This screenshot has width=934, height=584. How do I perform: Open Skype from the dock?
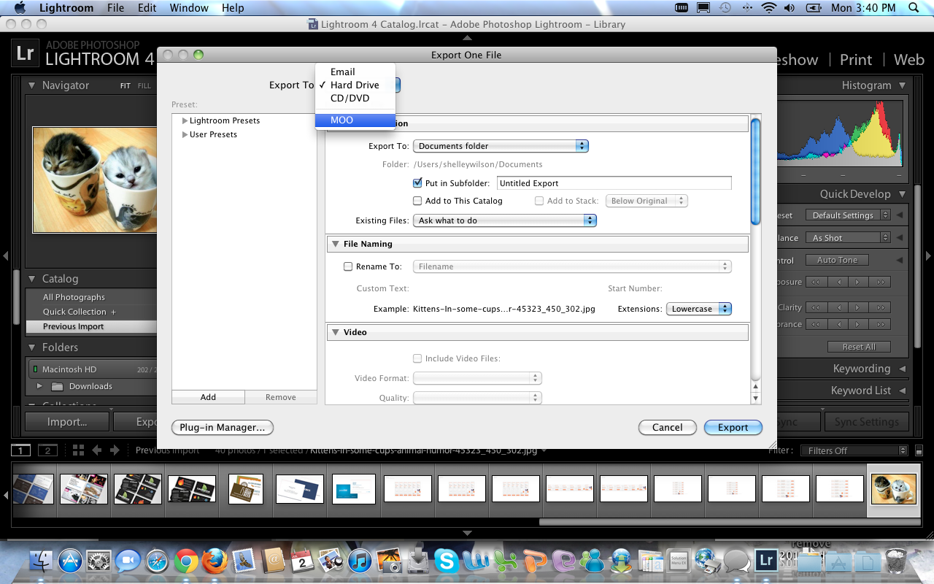[447, 561]
